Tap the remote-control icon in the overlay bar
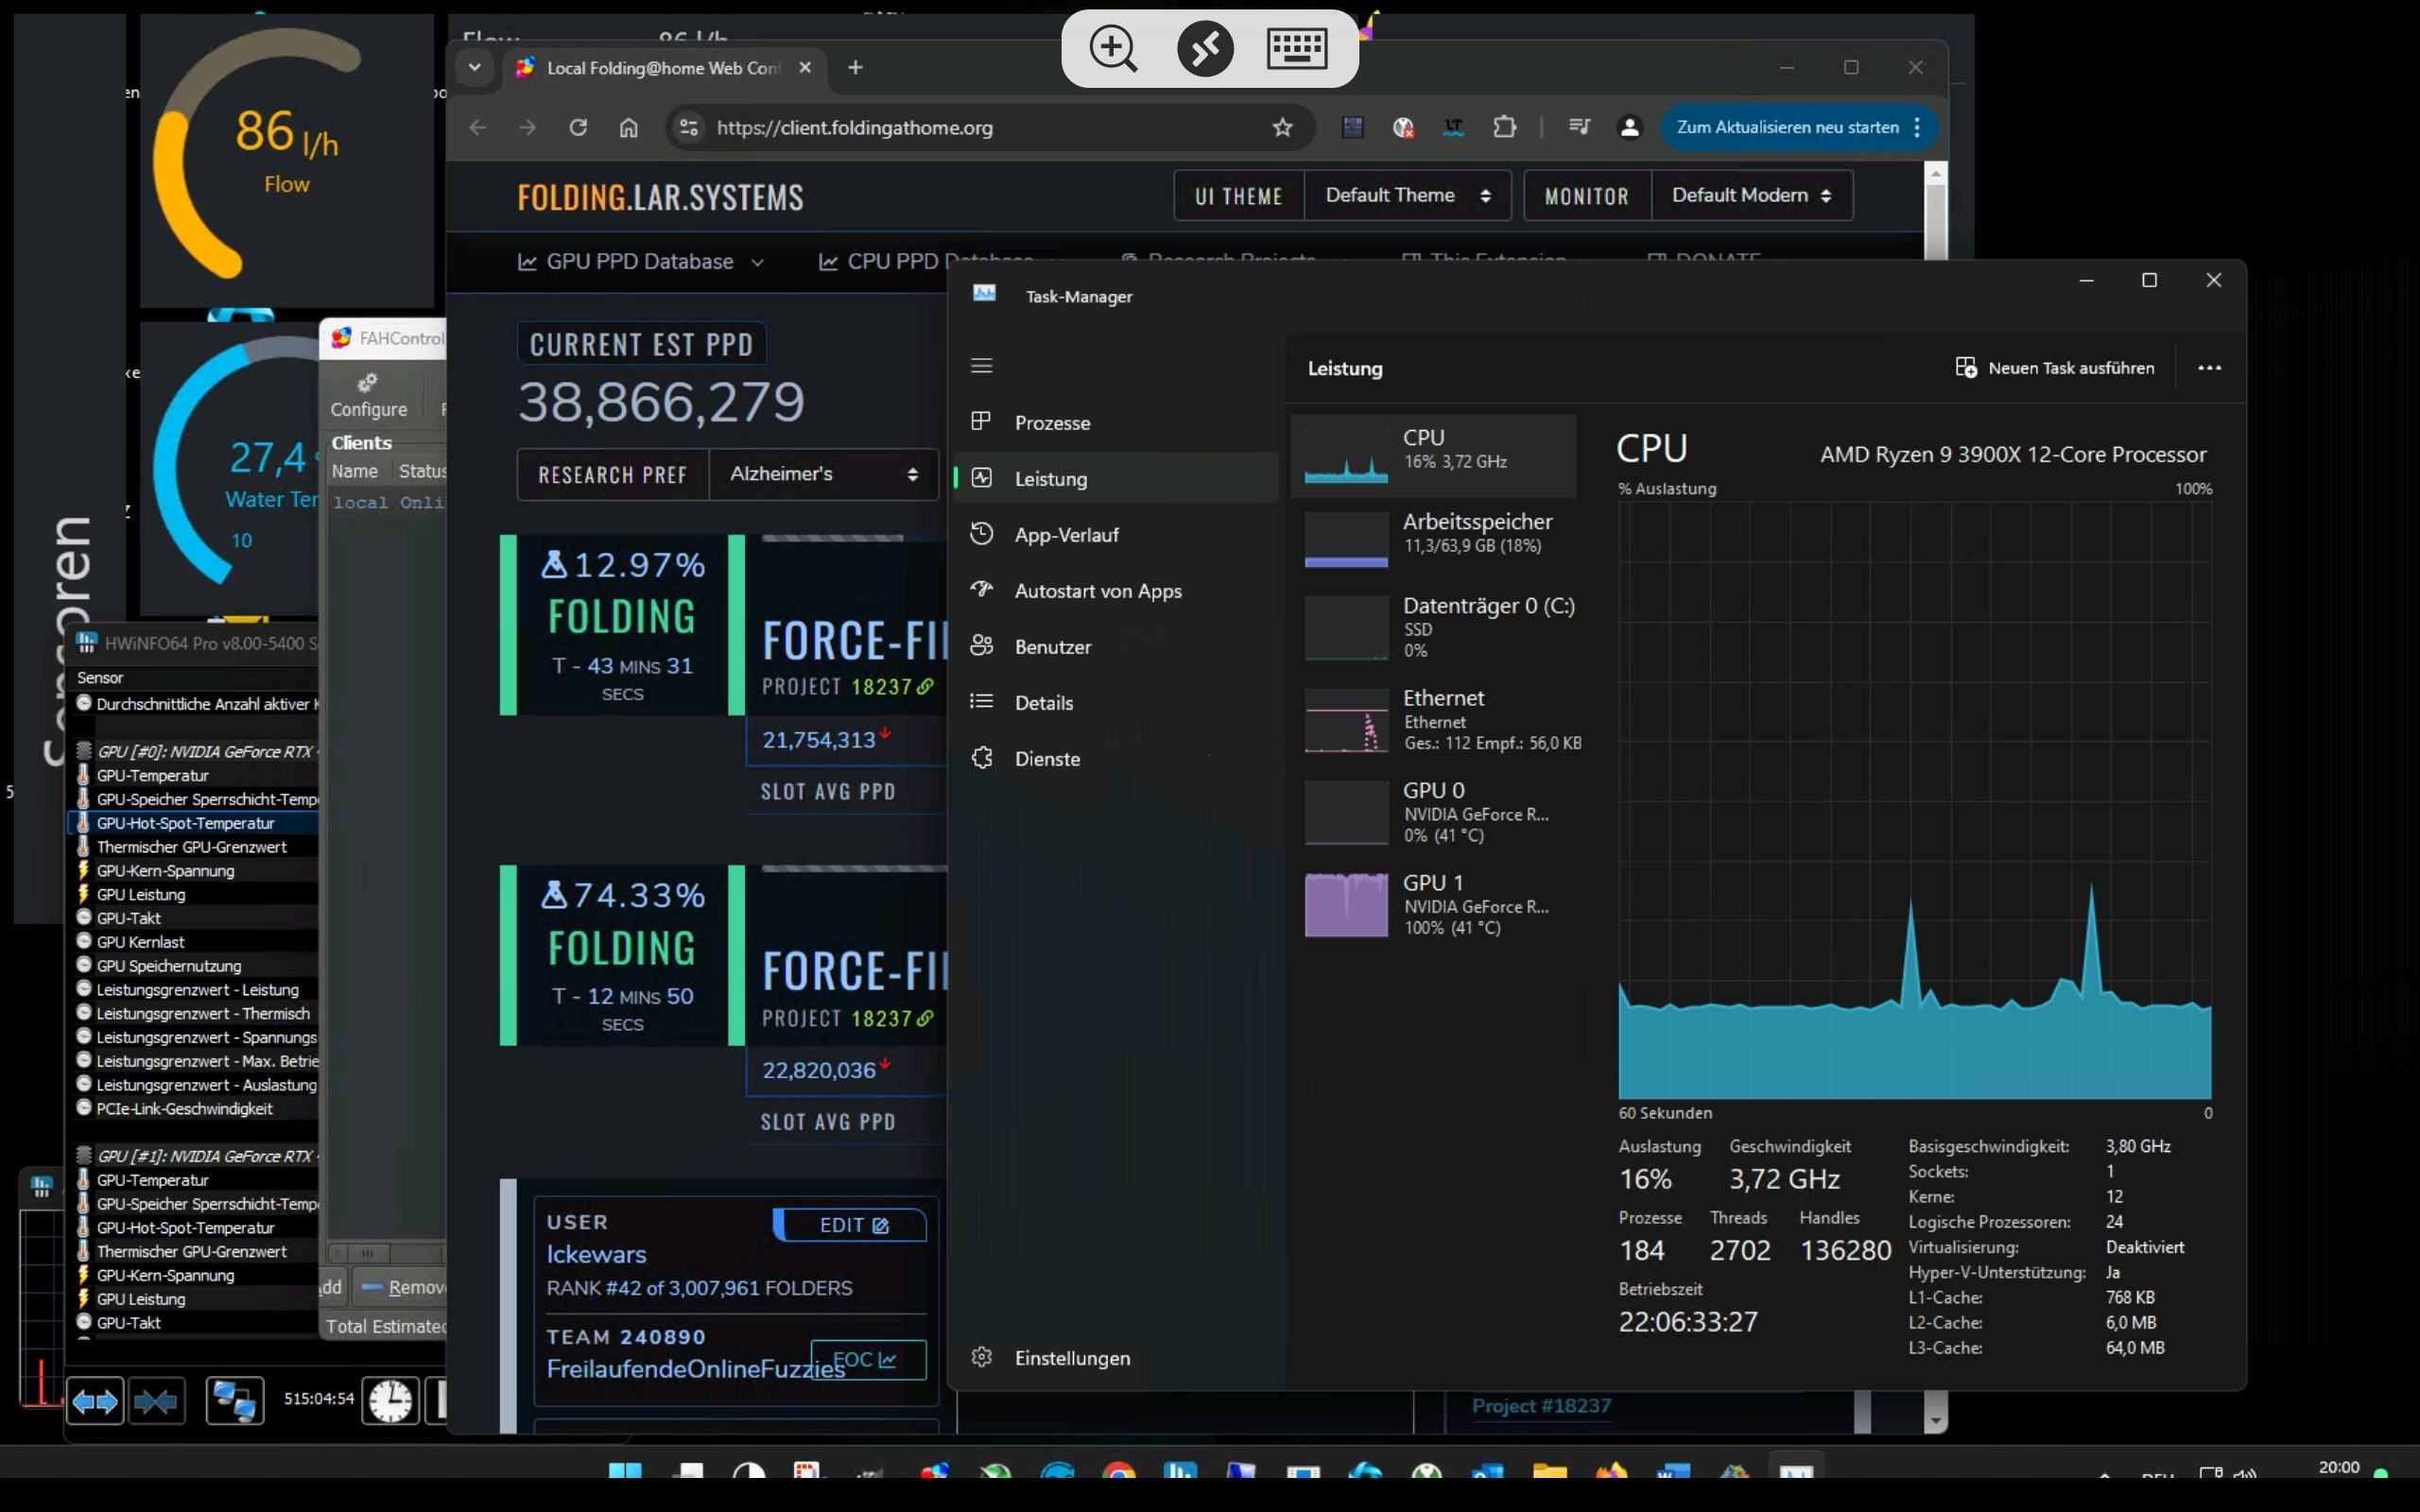This screenshot has width=2420, height=1512. [x=1205, y=48]
